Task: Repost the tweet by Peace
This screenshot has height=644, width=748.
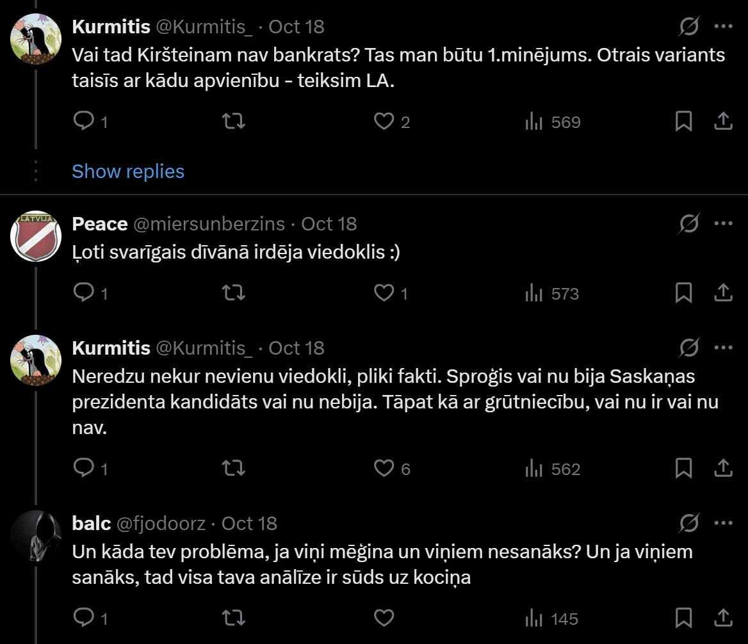Action: (x=233, y=293)
